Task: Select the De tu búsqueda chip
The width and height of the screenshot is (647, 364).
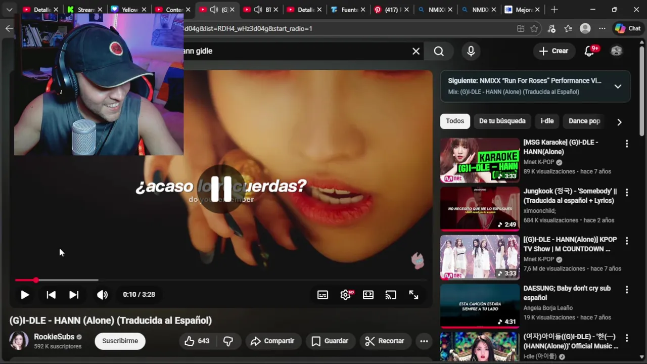Action: tap(502, 121)
